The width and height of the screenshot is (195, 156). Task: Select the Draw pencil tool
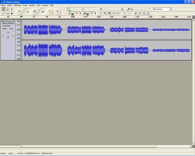pyautogui.click(x=12, y=9)
